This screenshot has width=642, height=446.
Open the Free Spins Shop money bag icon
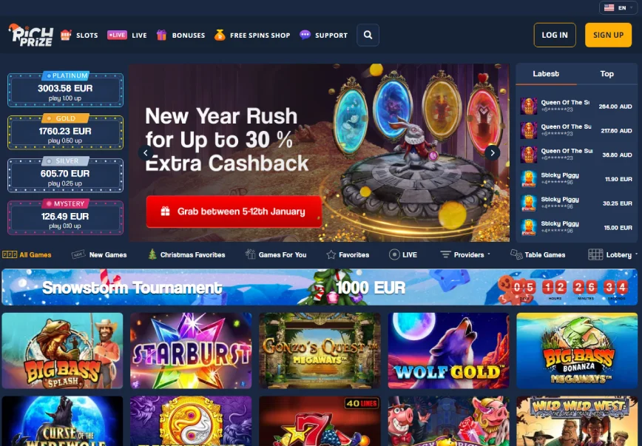(x=220, y=36)
